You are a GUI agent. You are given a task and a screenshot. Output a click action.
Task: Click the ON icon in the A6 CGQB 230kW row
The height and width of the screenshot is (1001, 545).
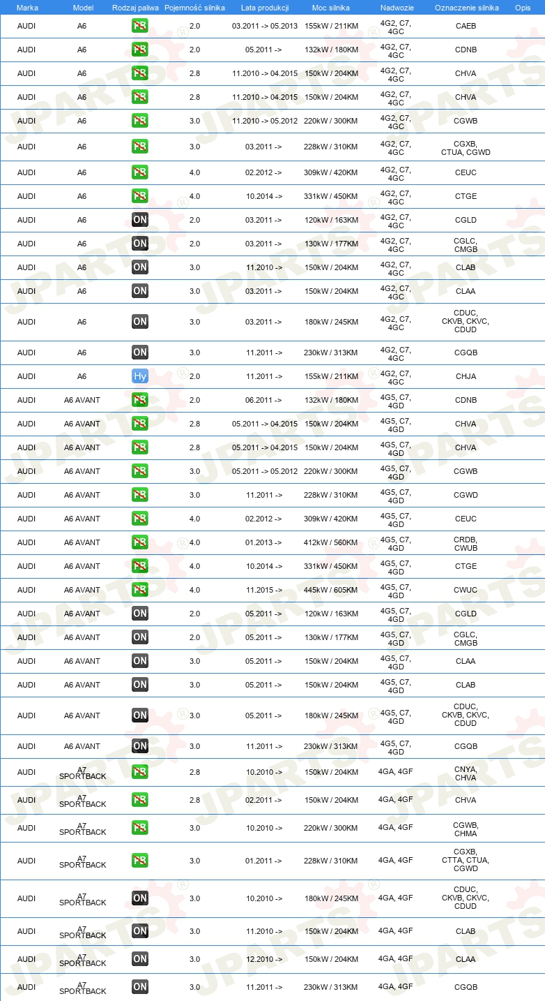pyautogui.click(x=139, y=353)
